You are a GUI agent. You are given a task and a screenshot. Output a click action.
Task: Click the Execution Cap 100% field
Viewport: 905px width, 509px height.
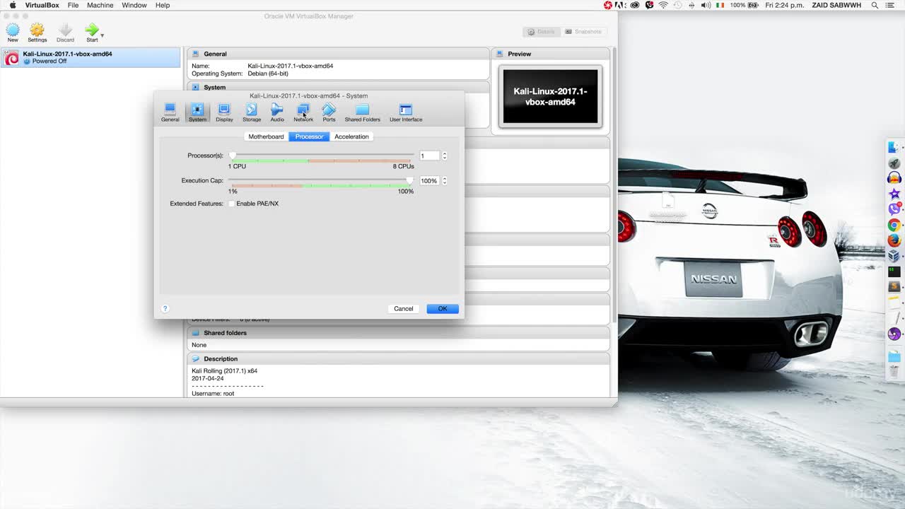[429, 181]
